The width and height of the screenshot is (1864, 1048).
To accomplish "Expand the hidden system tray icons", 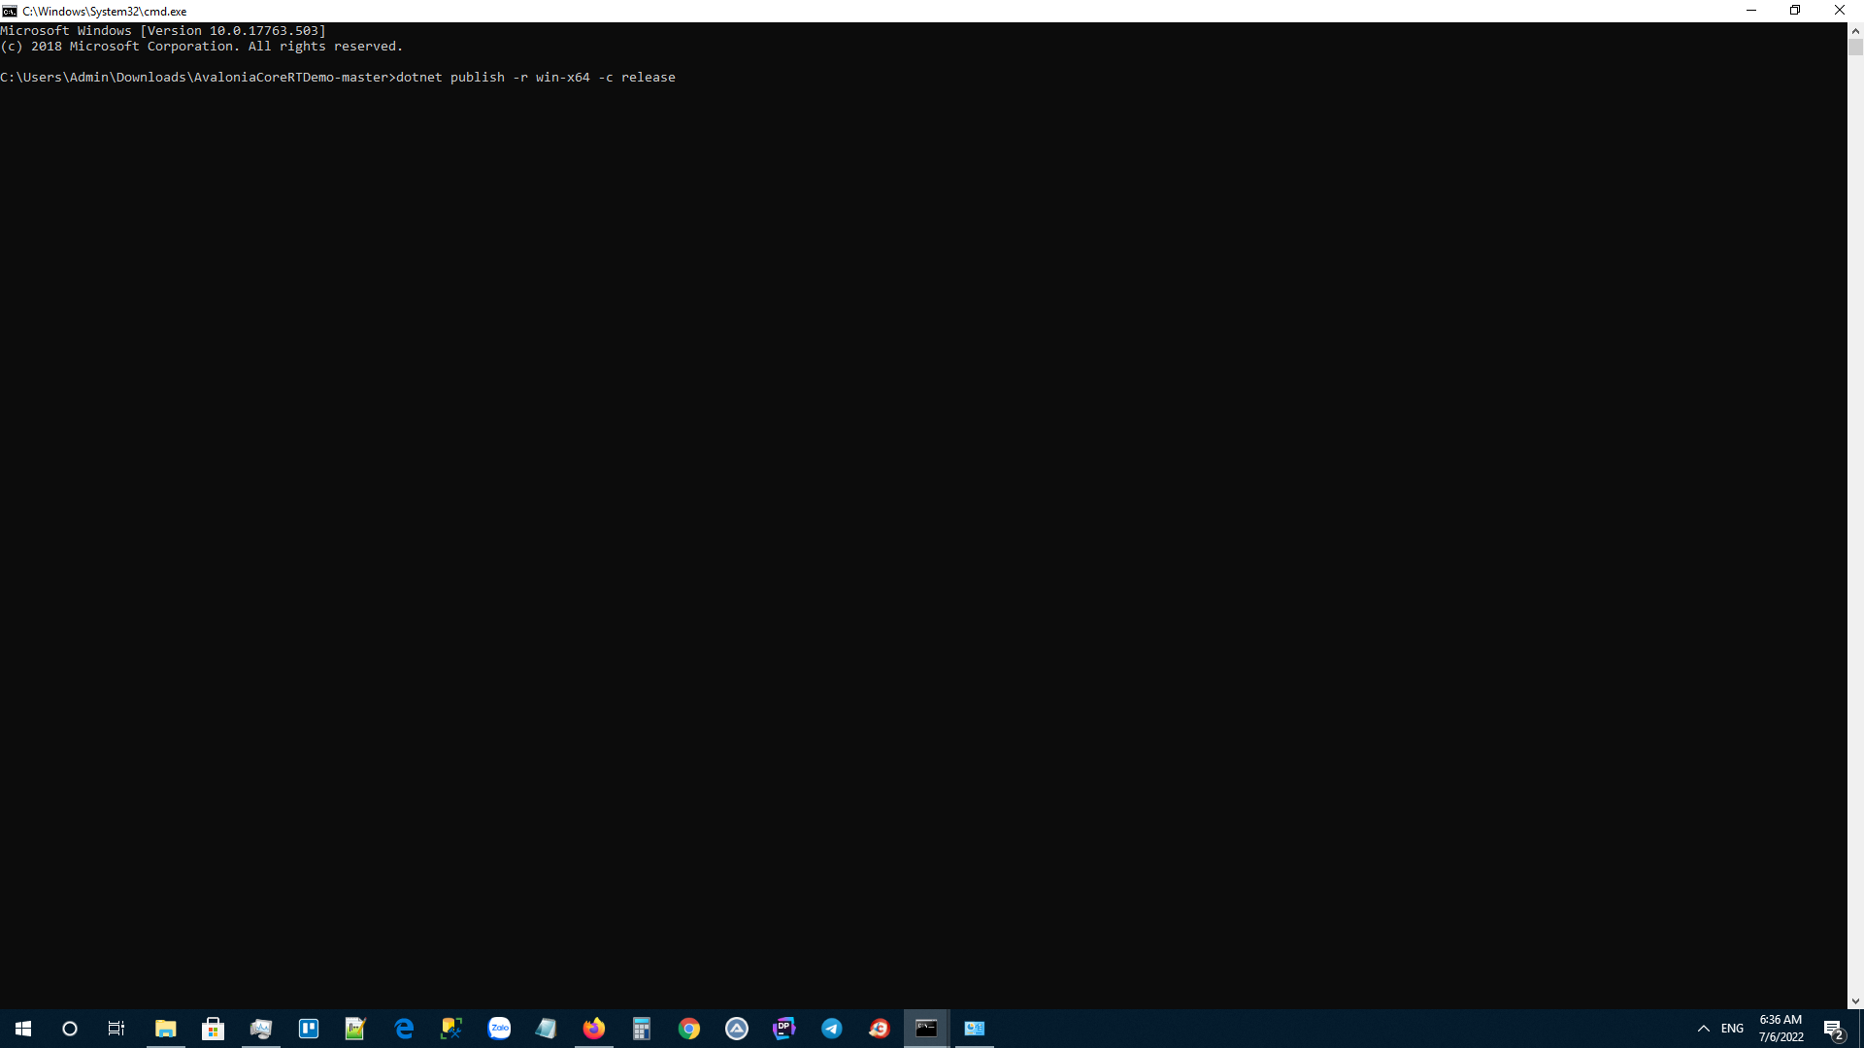I will pyautogui.click(x=1704, y=1028).
